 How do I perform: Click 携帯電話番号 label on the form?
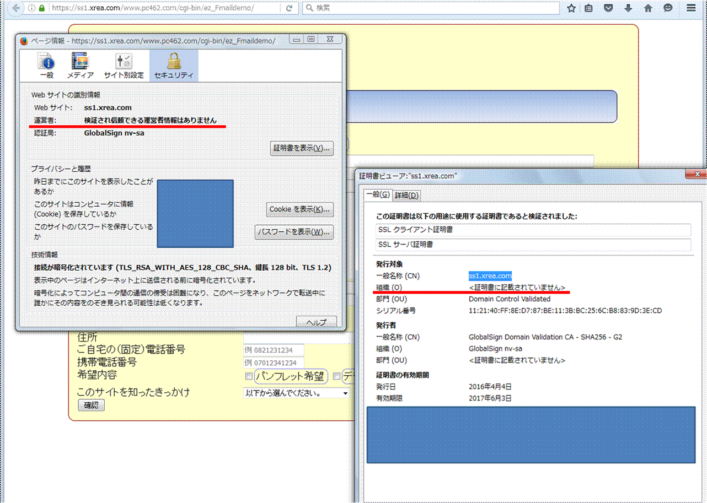[x=107, y=363]
